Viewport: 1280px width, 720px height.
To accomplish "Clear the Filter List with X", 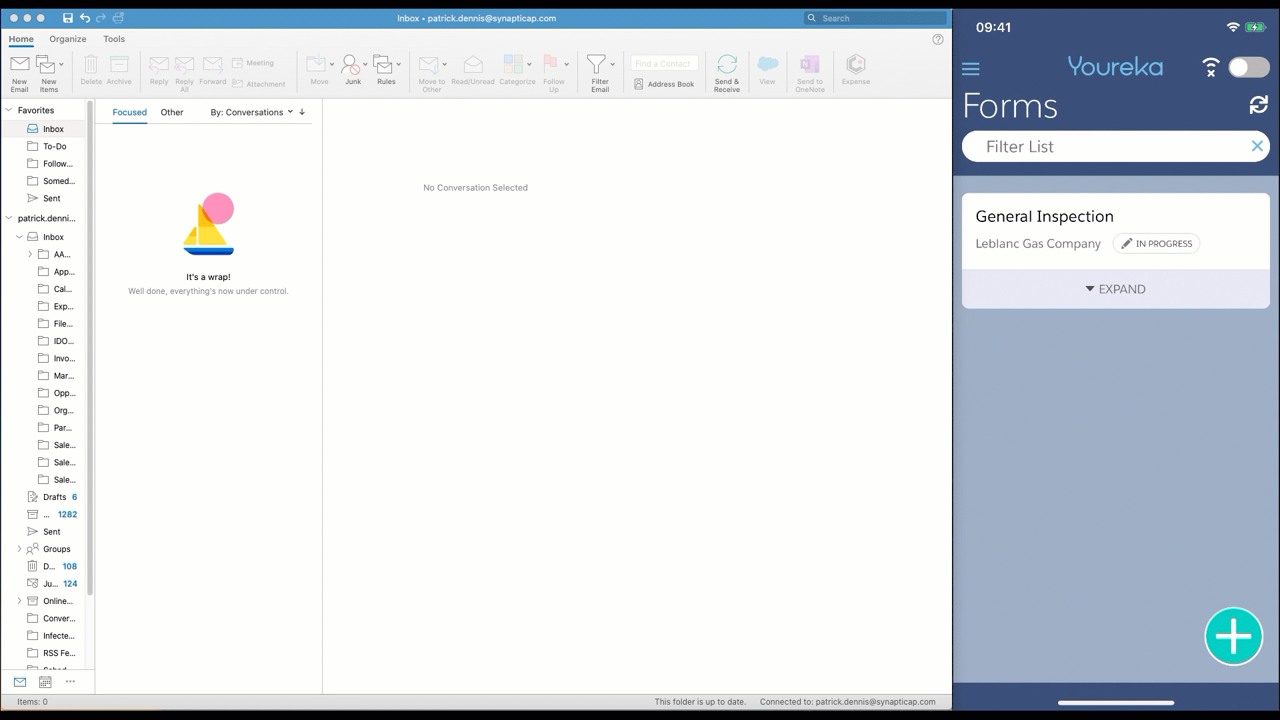I will [x=1257, y=146].
